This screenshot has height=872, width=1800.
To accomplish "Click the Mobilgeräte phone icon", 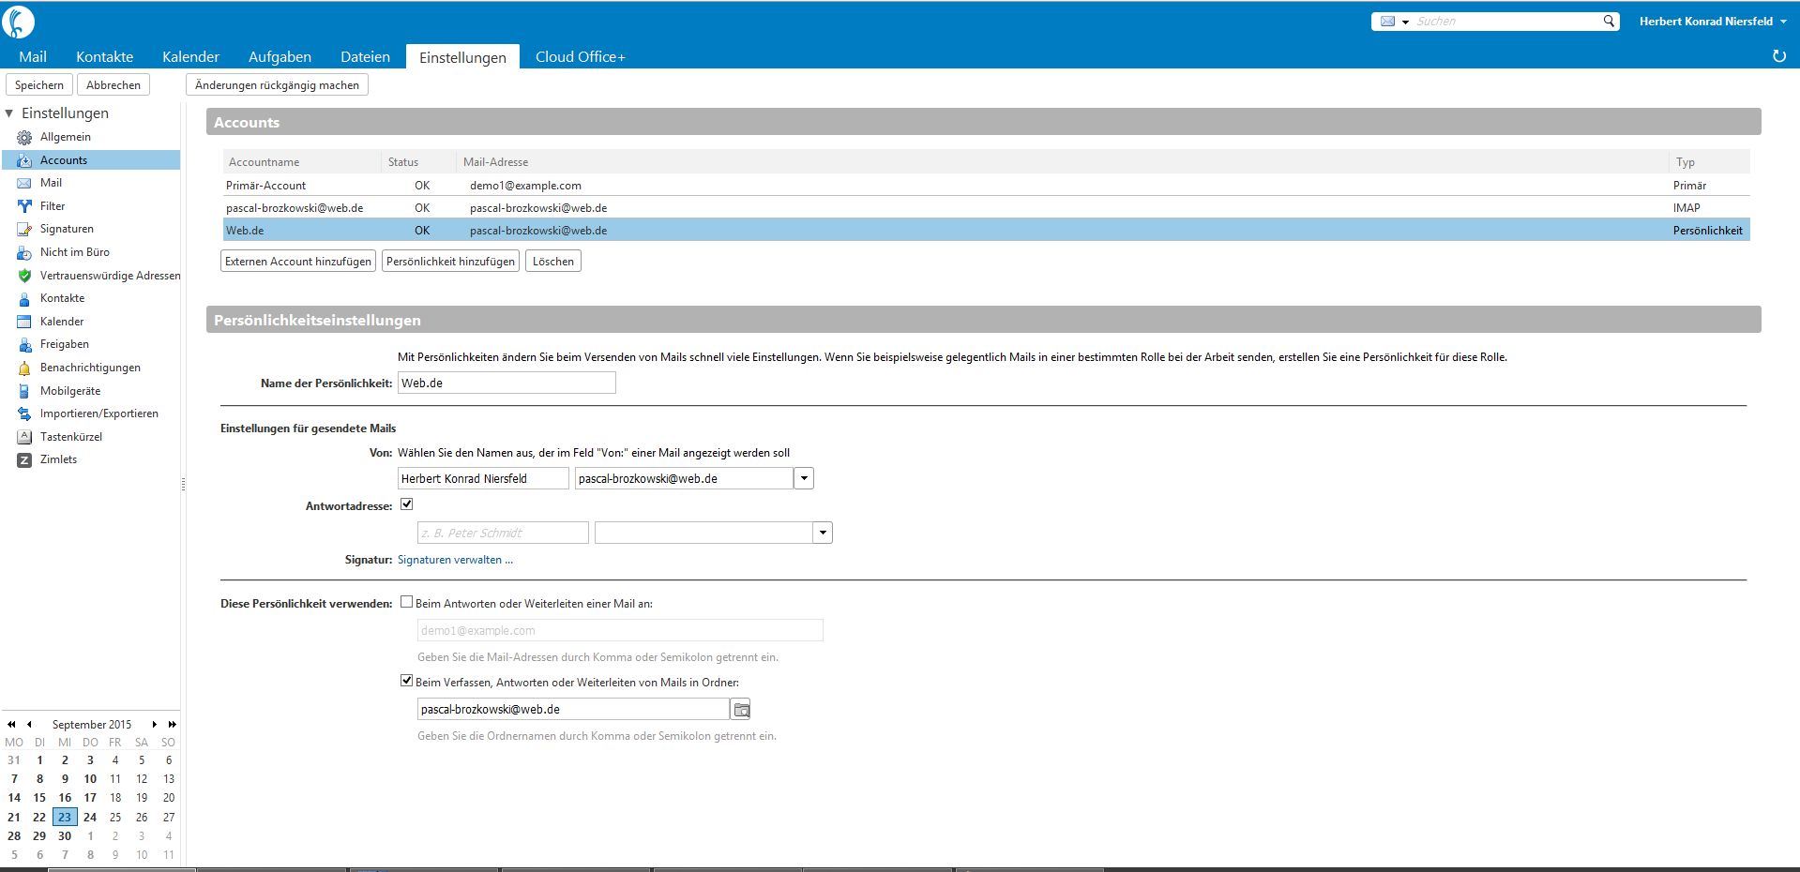I will tap(24, 391).
